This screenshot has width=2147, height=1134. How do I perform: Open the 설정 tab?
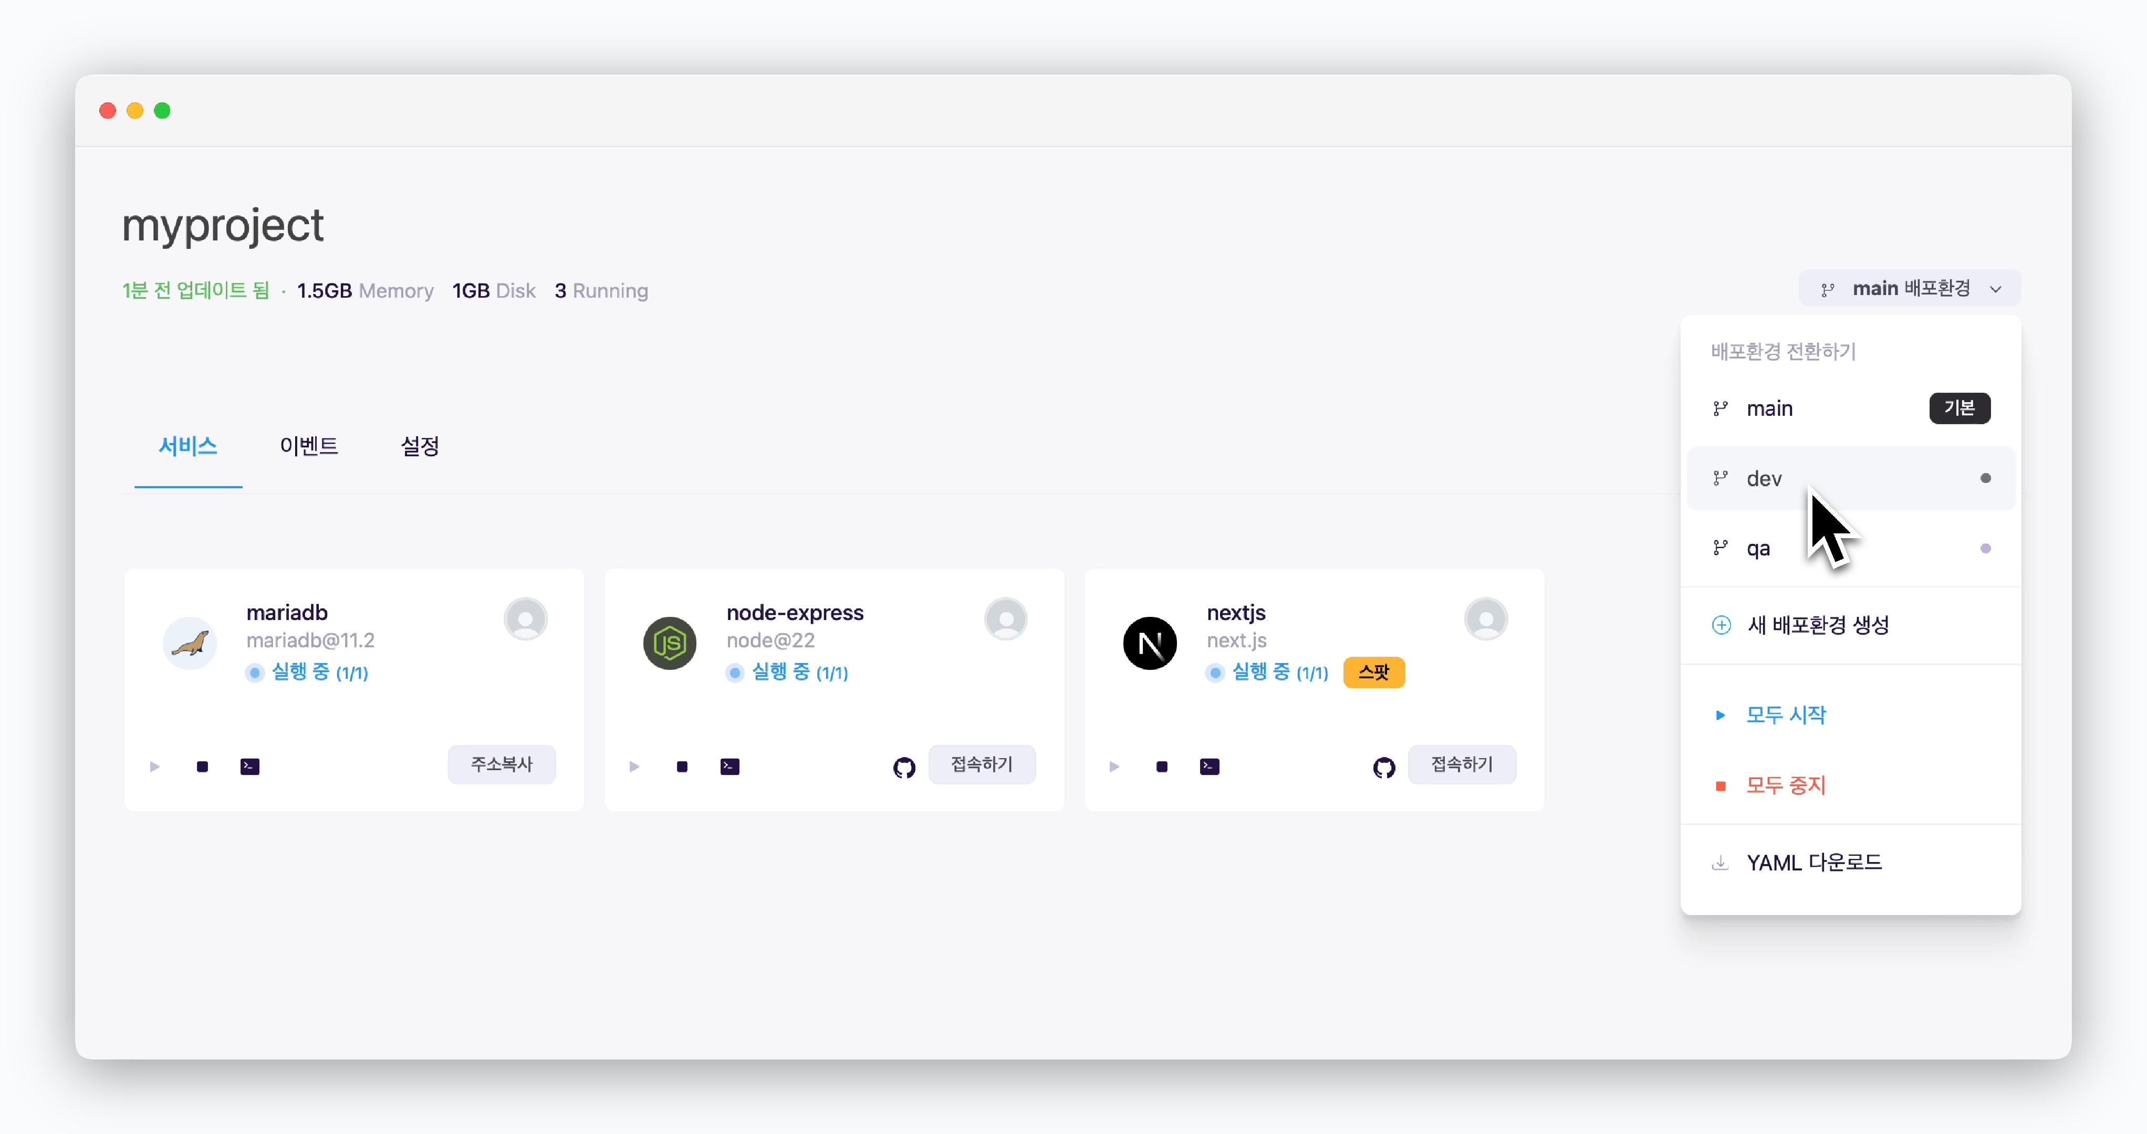point(419,446)
